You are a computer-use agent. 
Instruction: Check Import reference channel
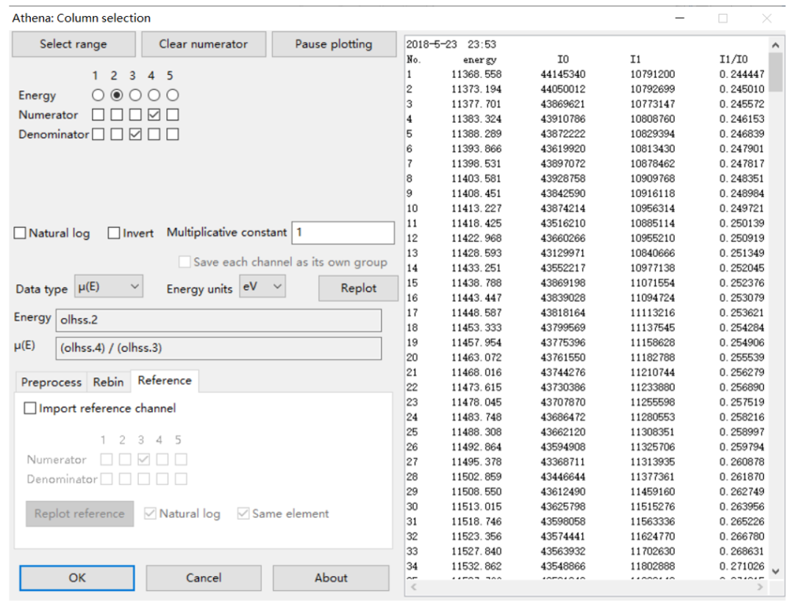pos(29,408)
